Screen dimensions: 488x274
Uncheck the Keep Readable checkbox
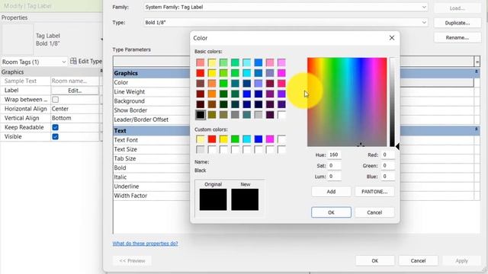(x=56, y=127)
